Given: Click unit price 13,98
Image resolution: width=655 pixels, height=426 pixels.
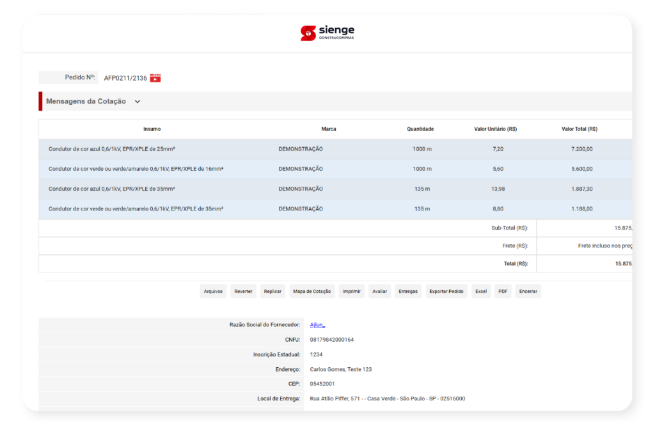Looking at the screenshot, I should coord(498,189).
